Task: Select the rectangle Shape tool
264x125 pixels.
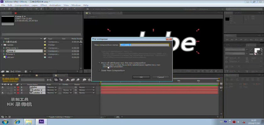Action: coord(36,9)
